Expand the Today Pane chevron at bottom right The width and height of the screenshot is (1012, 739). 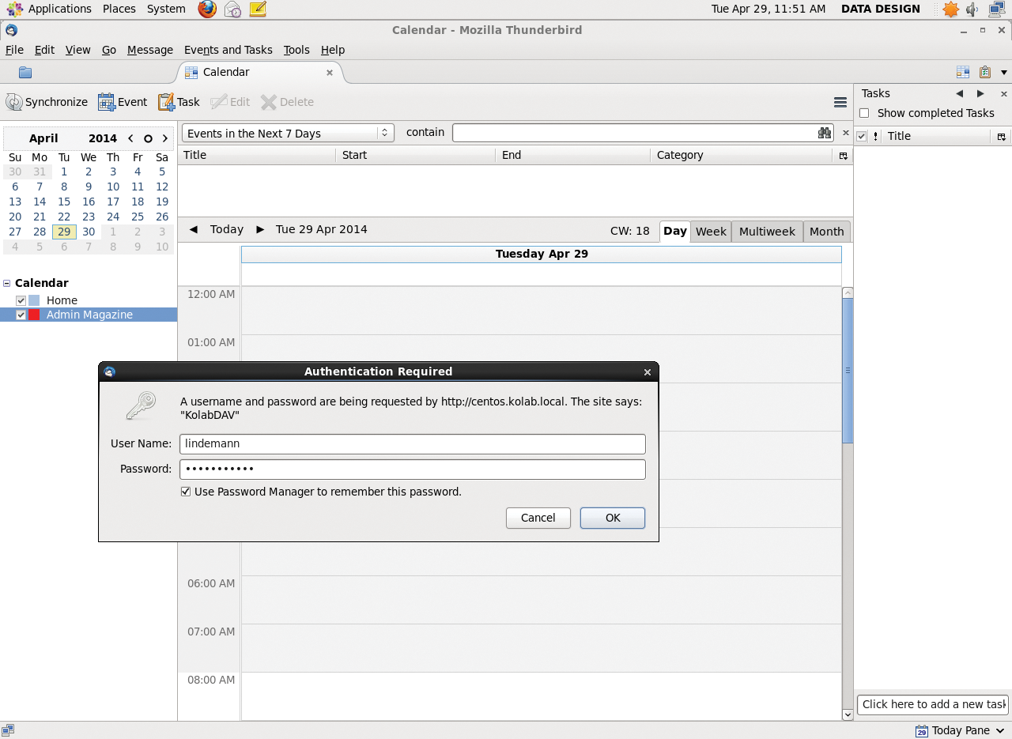pyautogui.click(x=1000, y=730)
